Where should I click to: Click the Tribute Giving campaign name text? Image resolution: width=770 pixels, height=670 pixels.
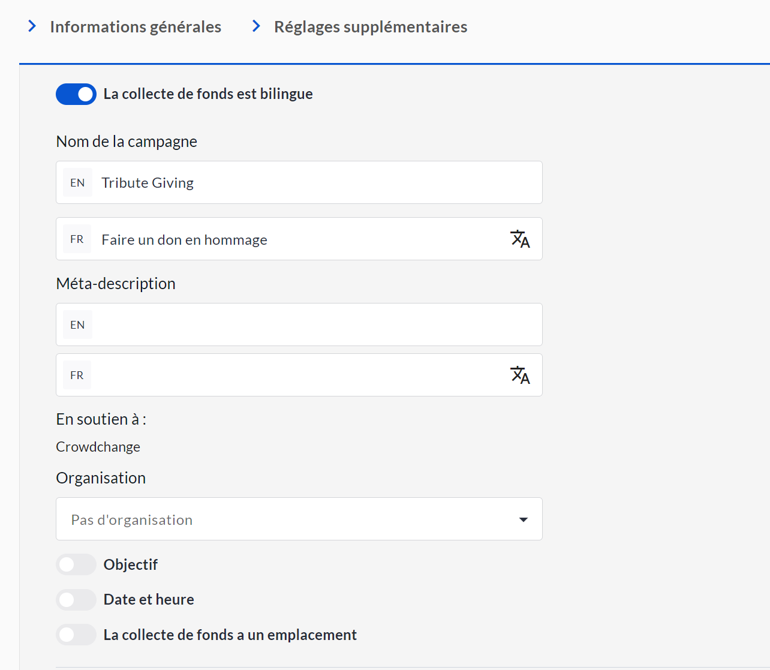148,183
